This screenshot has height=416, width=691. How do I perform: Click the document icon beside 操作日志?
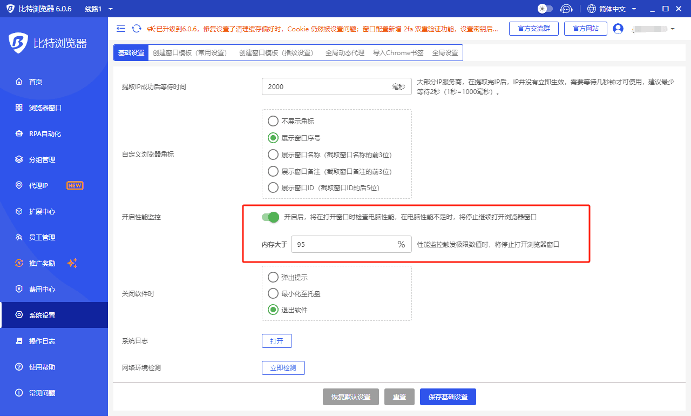point(19,341)
